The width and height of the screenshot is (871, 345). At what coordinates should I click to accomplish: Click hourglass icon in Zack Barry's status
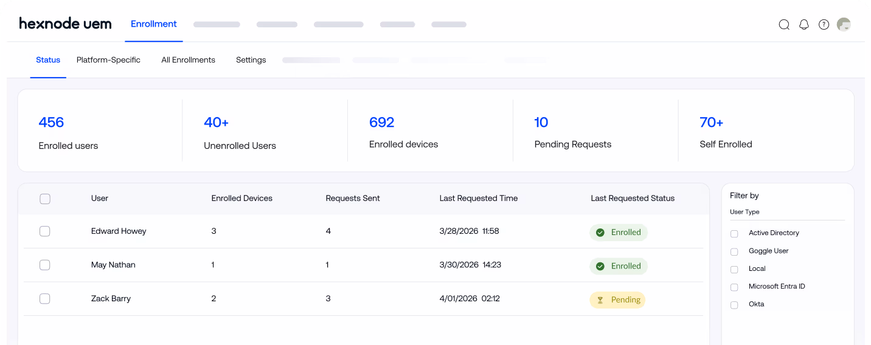[600, 300]
